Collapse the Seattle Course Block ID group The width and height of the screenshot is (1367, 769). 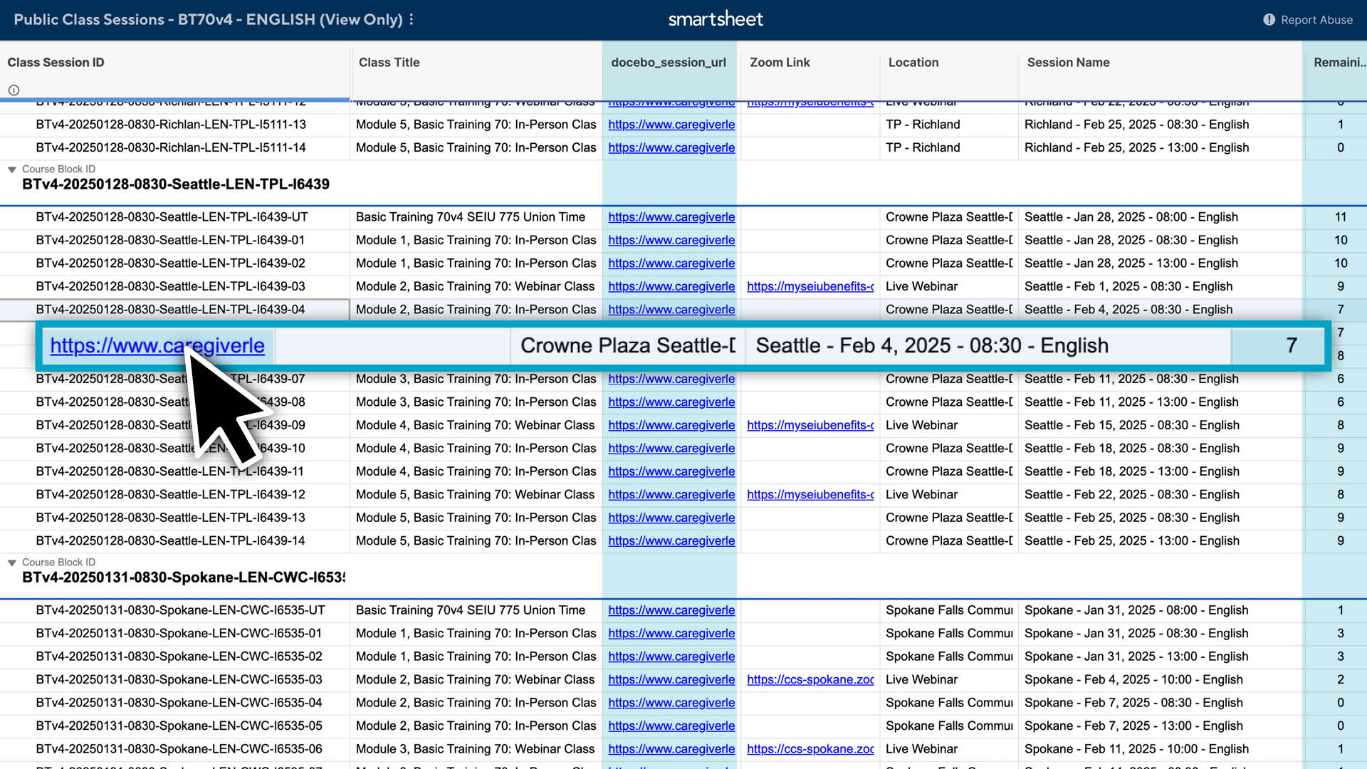coord(11,169)
